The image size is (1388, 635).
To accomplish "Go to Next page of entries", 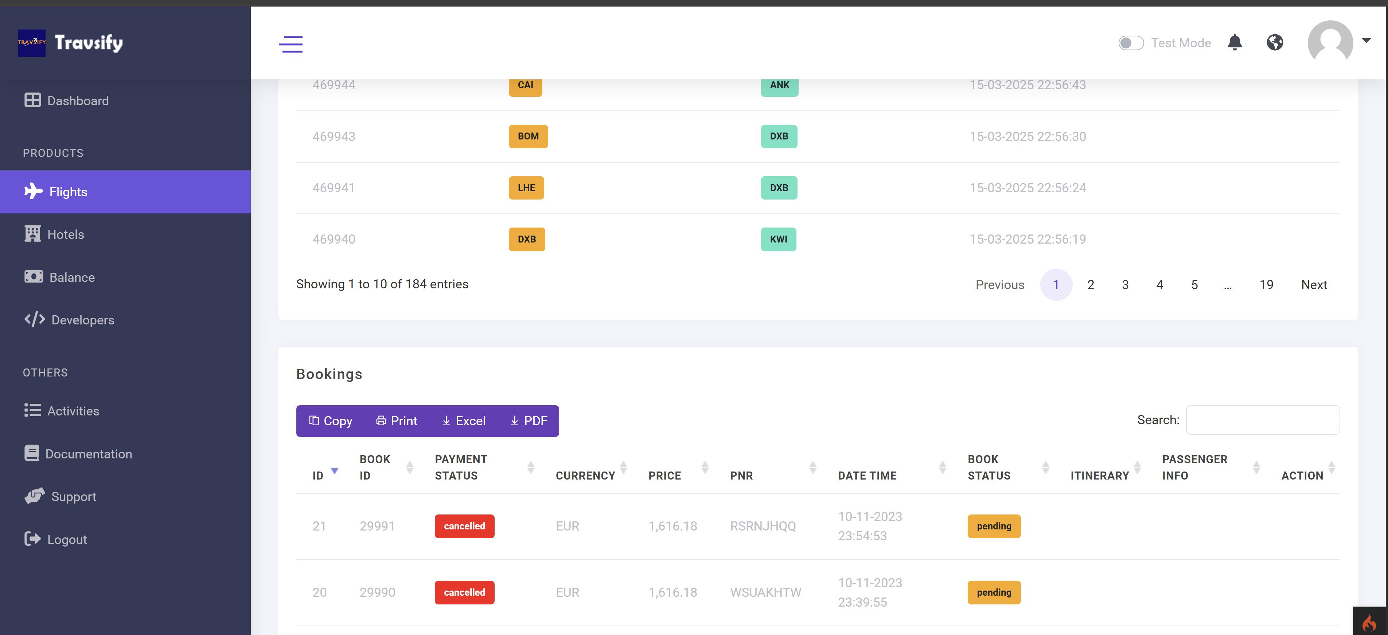I will pos(1313,285).
